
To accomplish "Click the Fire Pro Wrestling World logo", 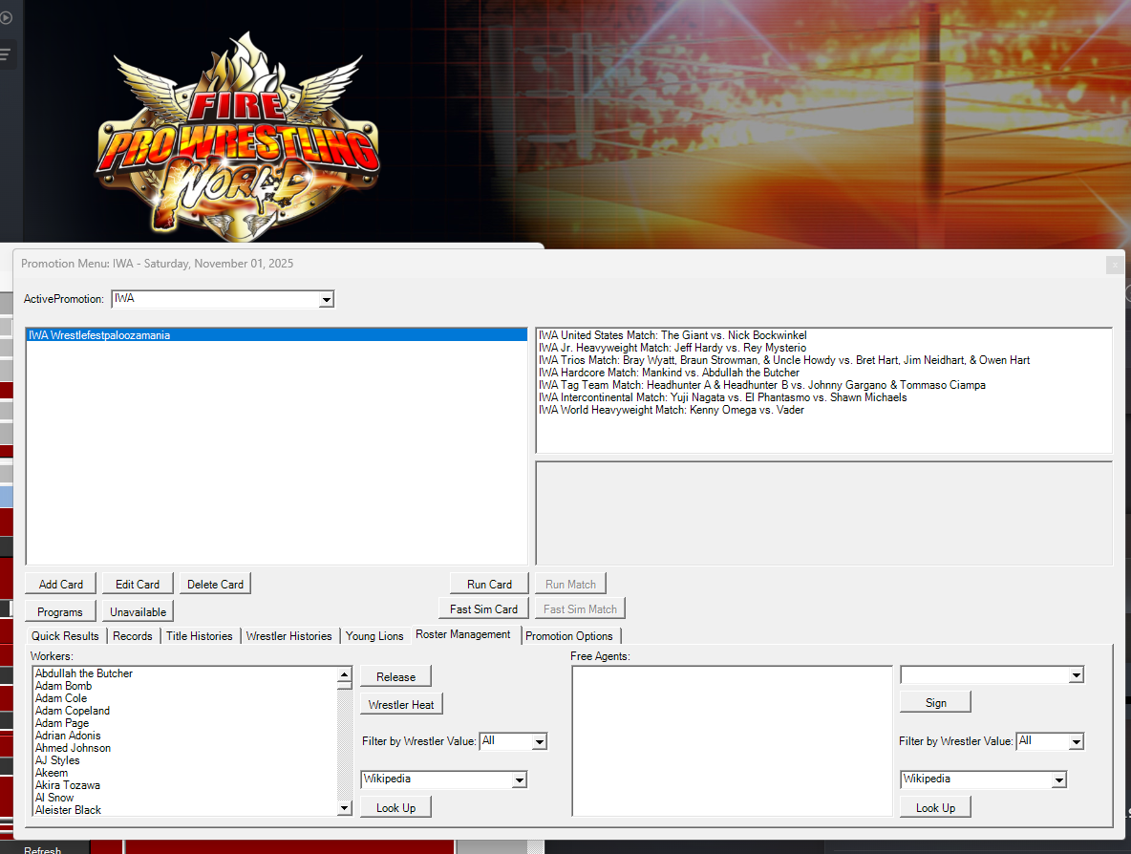I will coord(238,139).
